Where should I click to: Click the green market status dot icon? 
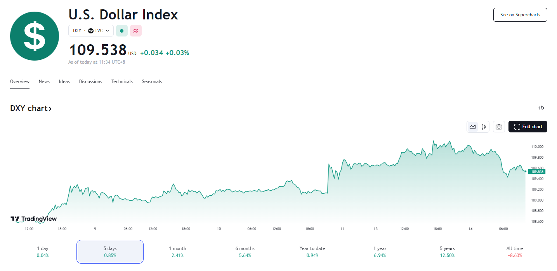click(122, 31)
